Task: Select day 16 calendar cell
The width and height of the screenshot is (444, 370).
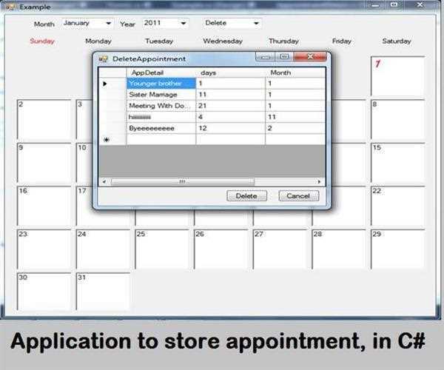Action: 44,206
